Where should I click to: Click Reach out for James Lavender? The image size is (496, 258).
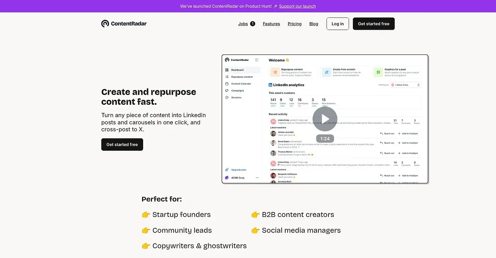tap(387, 133)
